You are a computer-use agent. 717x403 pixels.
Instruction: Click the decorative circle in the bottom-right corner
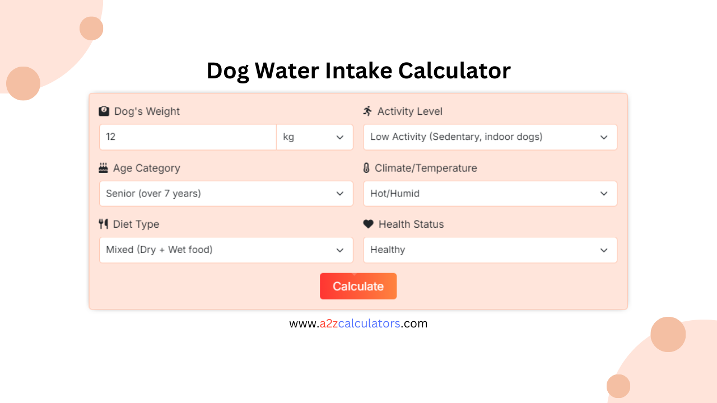coord(668,334)
